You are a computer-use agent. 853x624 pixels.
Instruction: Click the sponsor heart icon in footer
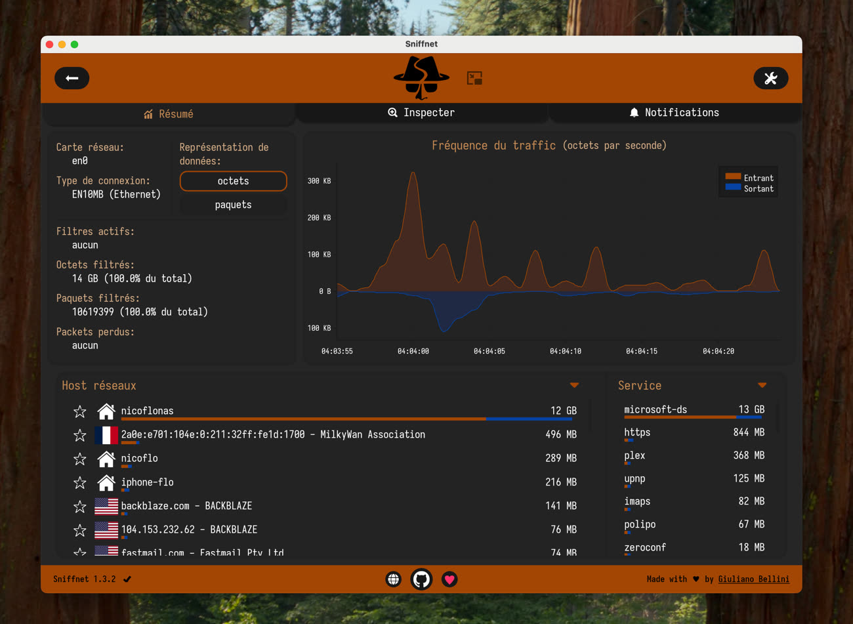click(449, 579)
